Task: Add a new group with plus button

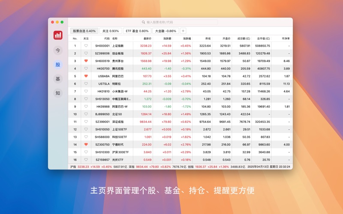Action: 183,31
